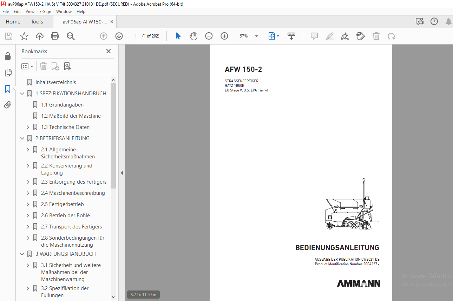453x301 pixels.
Task: Expand 3.2 Spezifikation der Füllungen
Action: pos(28,288)
